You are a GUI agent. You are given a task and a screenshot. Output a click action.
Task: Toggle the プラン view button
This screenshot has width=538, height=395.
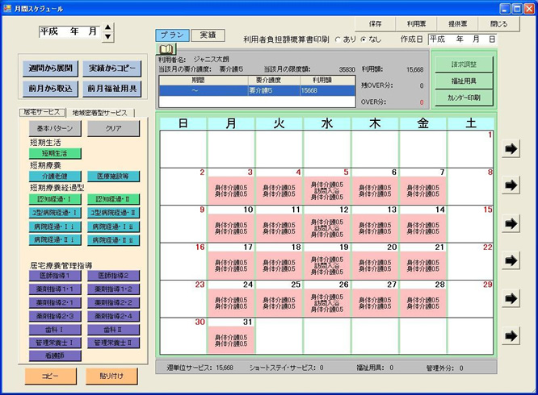173,35
